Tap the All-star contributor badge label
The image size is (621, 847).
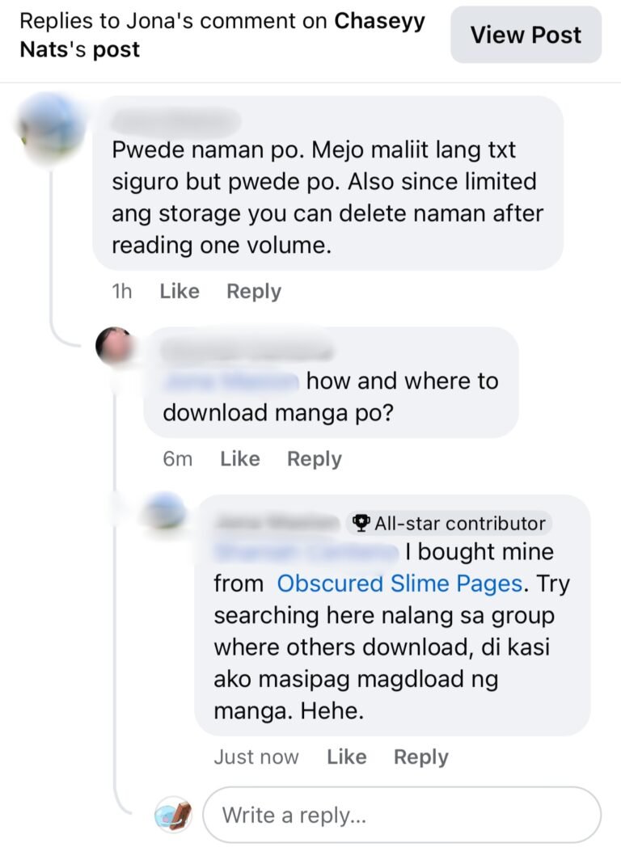(449, 523)
